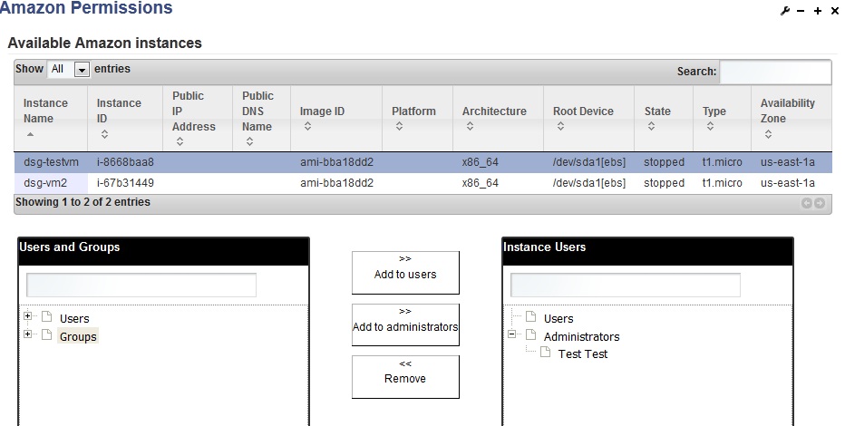The height and width of the screenshot is (426, 845).
Task: Expand the Groups node in Users and Groups
Action: point(27,334)
